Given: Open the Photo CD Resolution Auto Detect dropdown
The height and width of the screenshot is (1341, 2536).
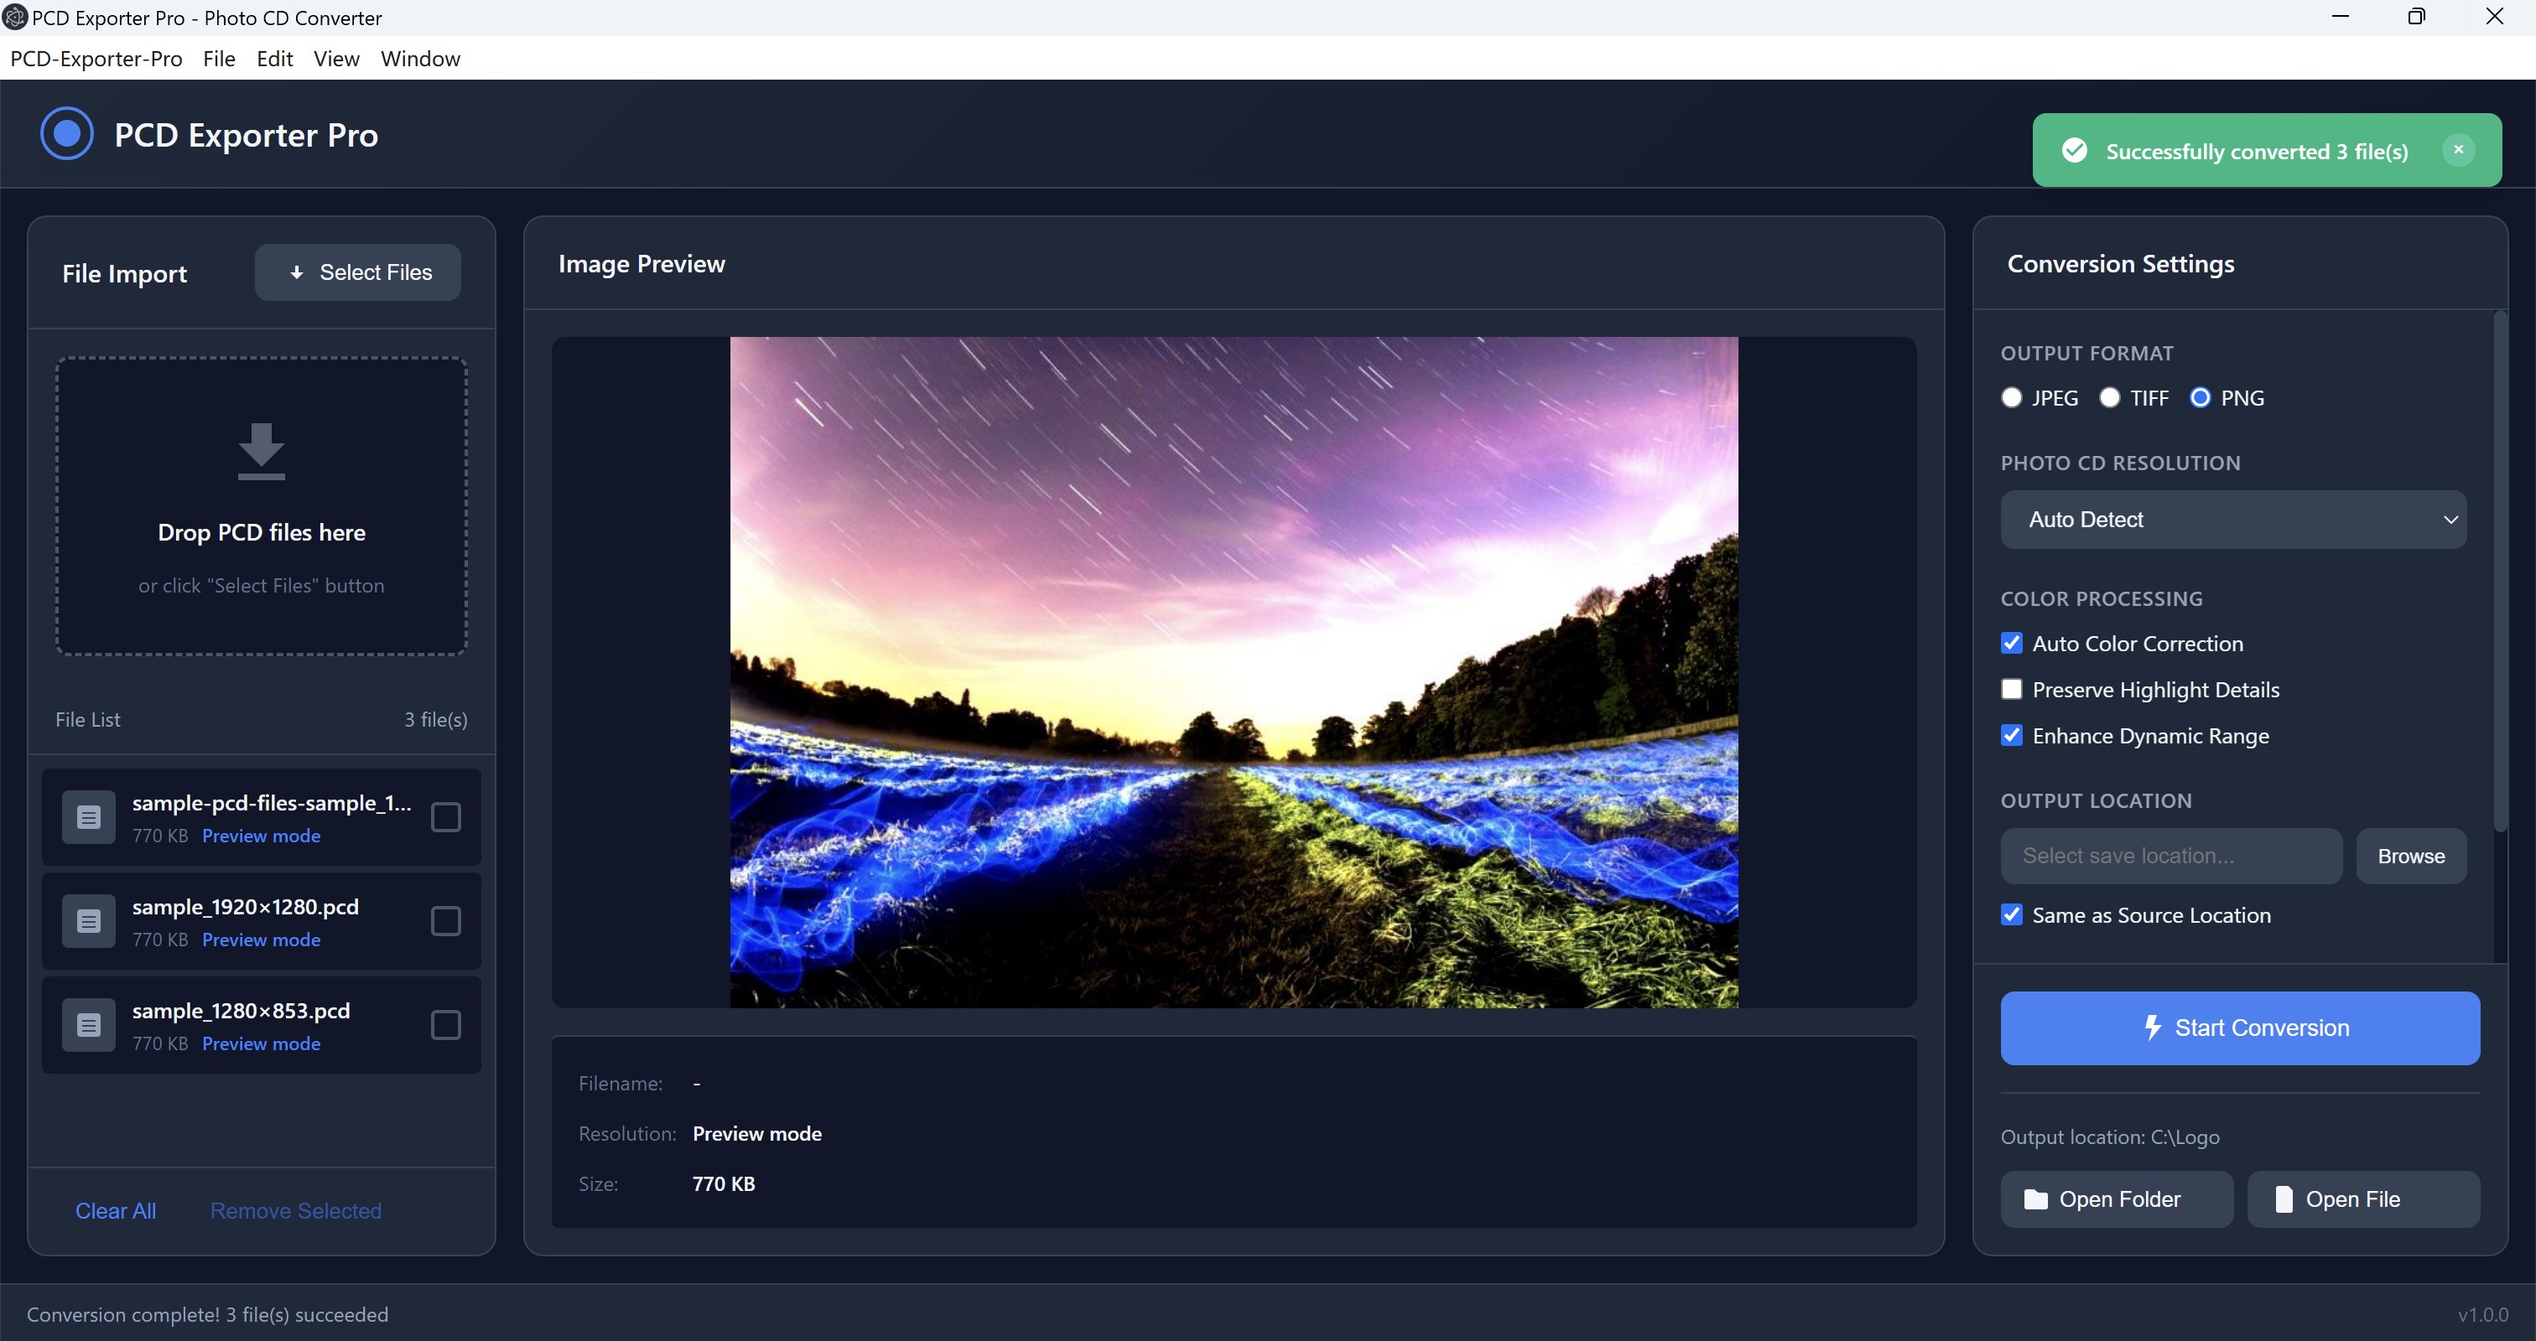Looking at the screenshot, I should (x=2232, y=520).
